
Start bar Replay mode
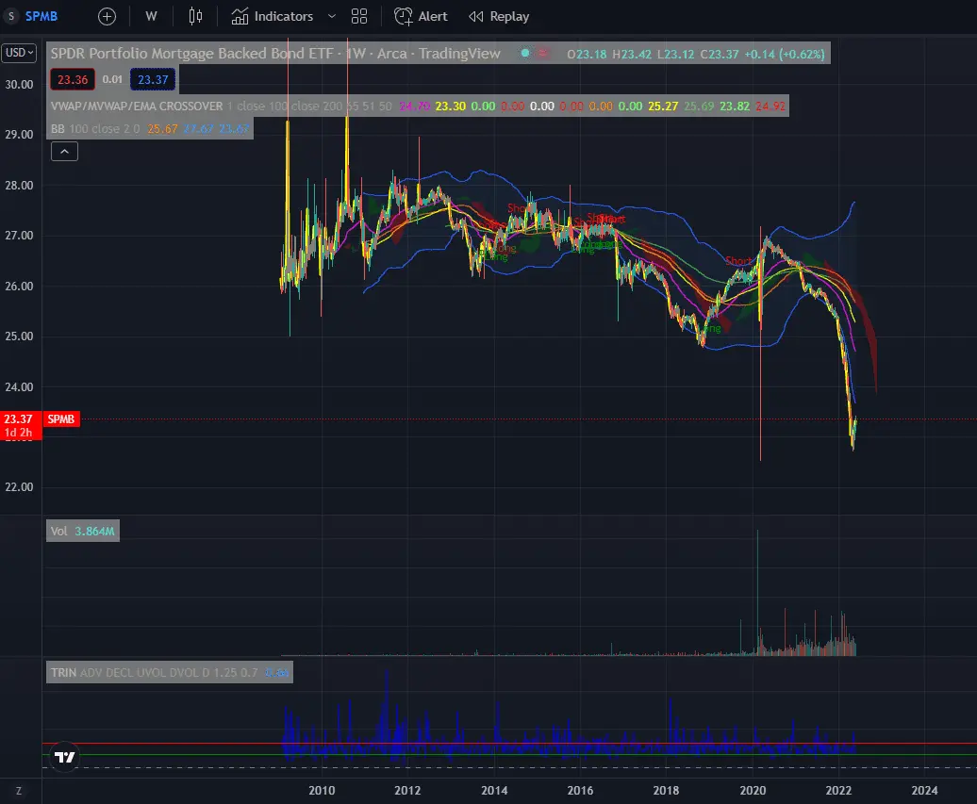pyautogui.click(x=499, y=17)
